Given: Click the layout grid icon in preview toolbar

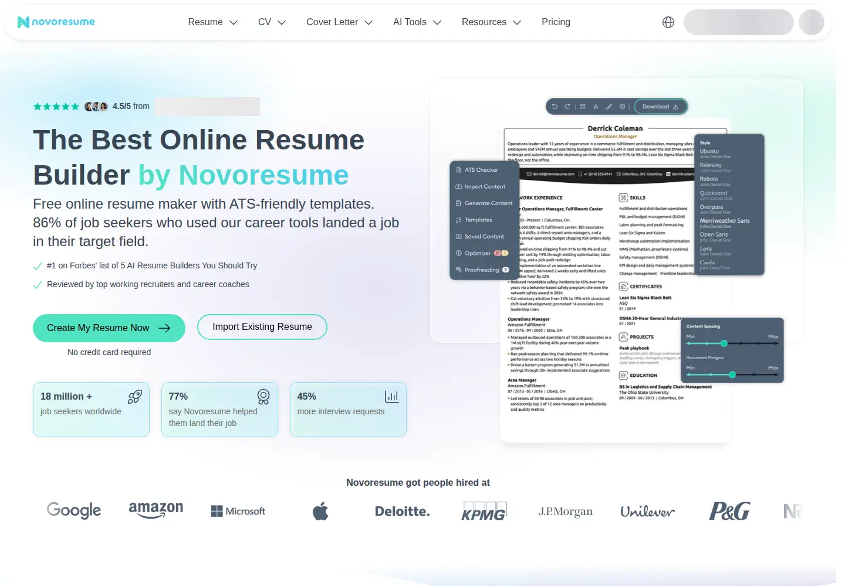Looking at the screenshot, I should click(583, 107).
